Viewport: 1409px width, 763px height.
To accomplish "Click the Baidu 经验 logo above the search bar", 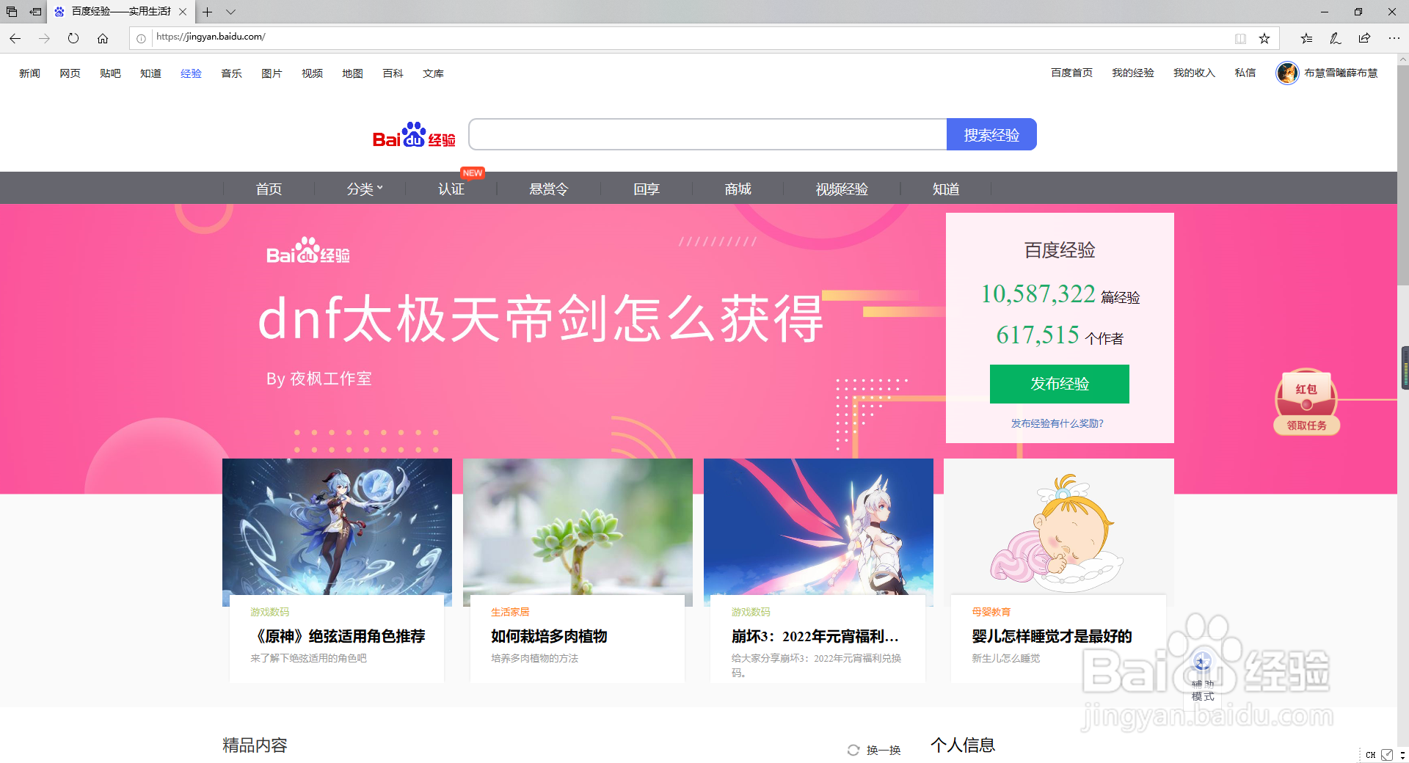I will coord(414,134).
